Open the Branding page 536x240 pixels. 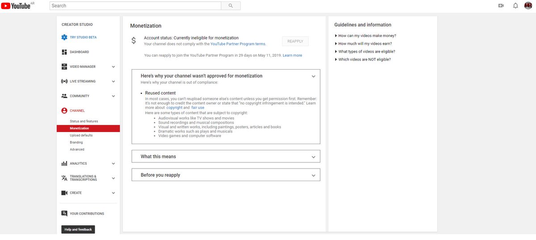(76, 142)
